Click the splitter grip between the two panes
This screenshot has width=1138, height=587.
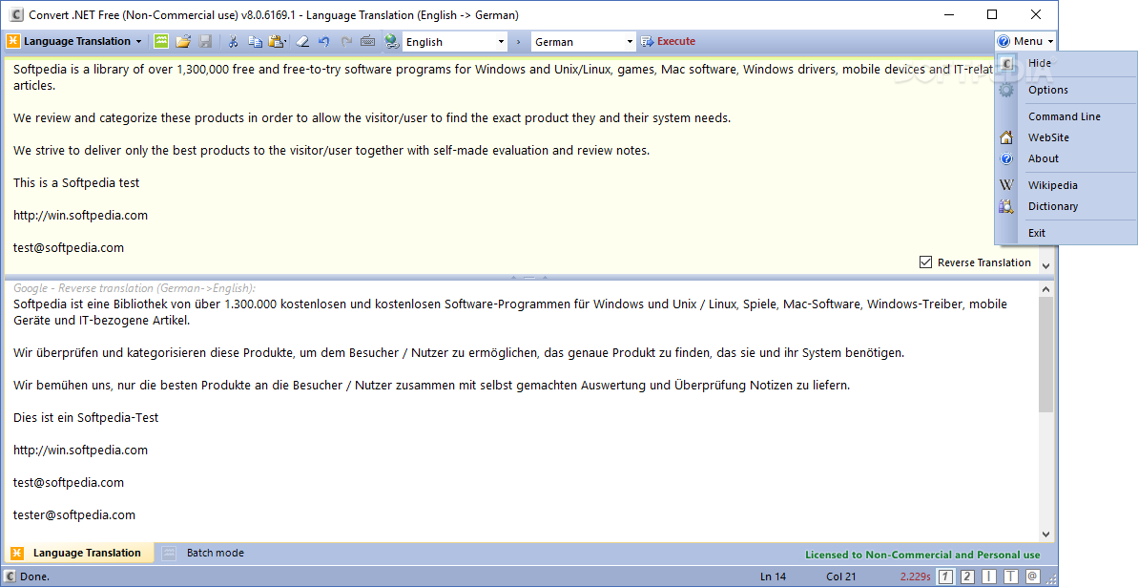click(x=529, y=278)
